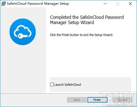Click the empty gray sidebar below the logo

[x=23, y=69]
